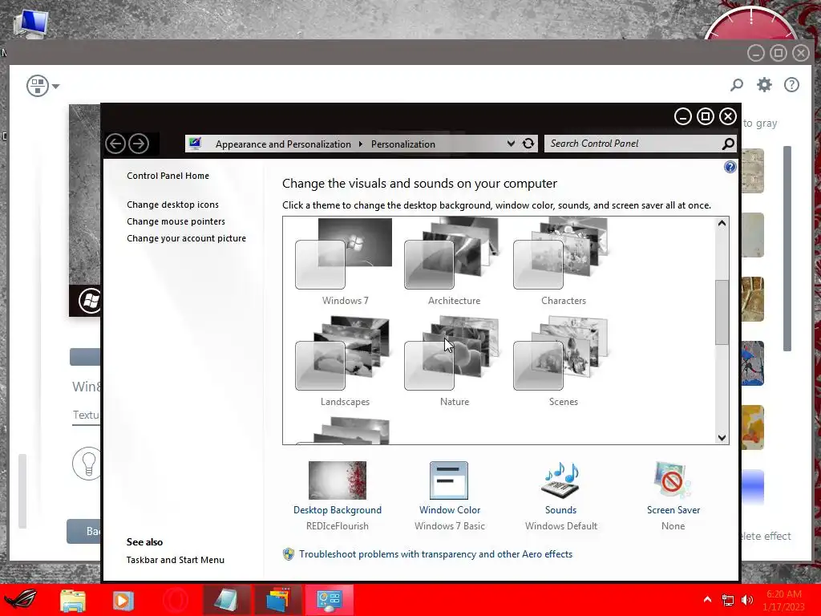Open Window Color settings icon
The height and width of the screenshot is (616, 821).
[x=449, y=480]
